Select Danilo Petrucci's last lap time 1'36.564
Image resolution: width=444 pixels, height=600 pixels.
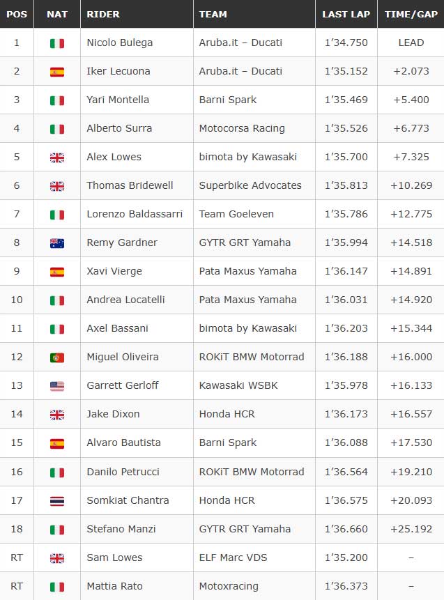(346, 471)
